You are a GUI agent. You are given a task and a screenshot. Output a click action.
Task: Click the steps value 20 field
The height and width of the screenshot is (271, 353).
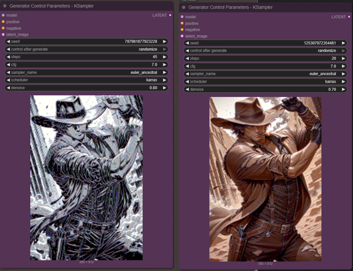coord(265,58)
